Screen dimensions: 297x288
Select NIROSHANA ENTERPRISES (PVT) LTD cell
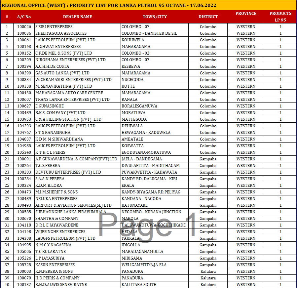[x=77, y=60]
